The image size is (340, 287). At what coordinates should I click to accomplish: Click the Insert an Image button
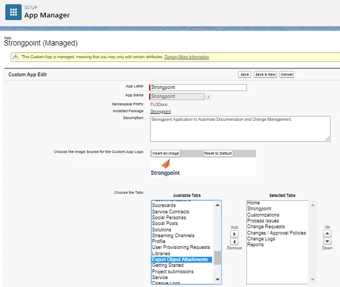pos(166,153)
